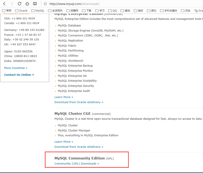This screenshot has height=173, width=203.
Task: Open the 下载 bookmarks folder
Action: pyautogui.click(x=87, y=11)
